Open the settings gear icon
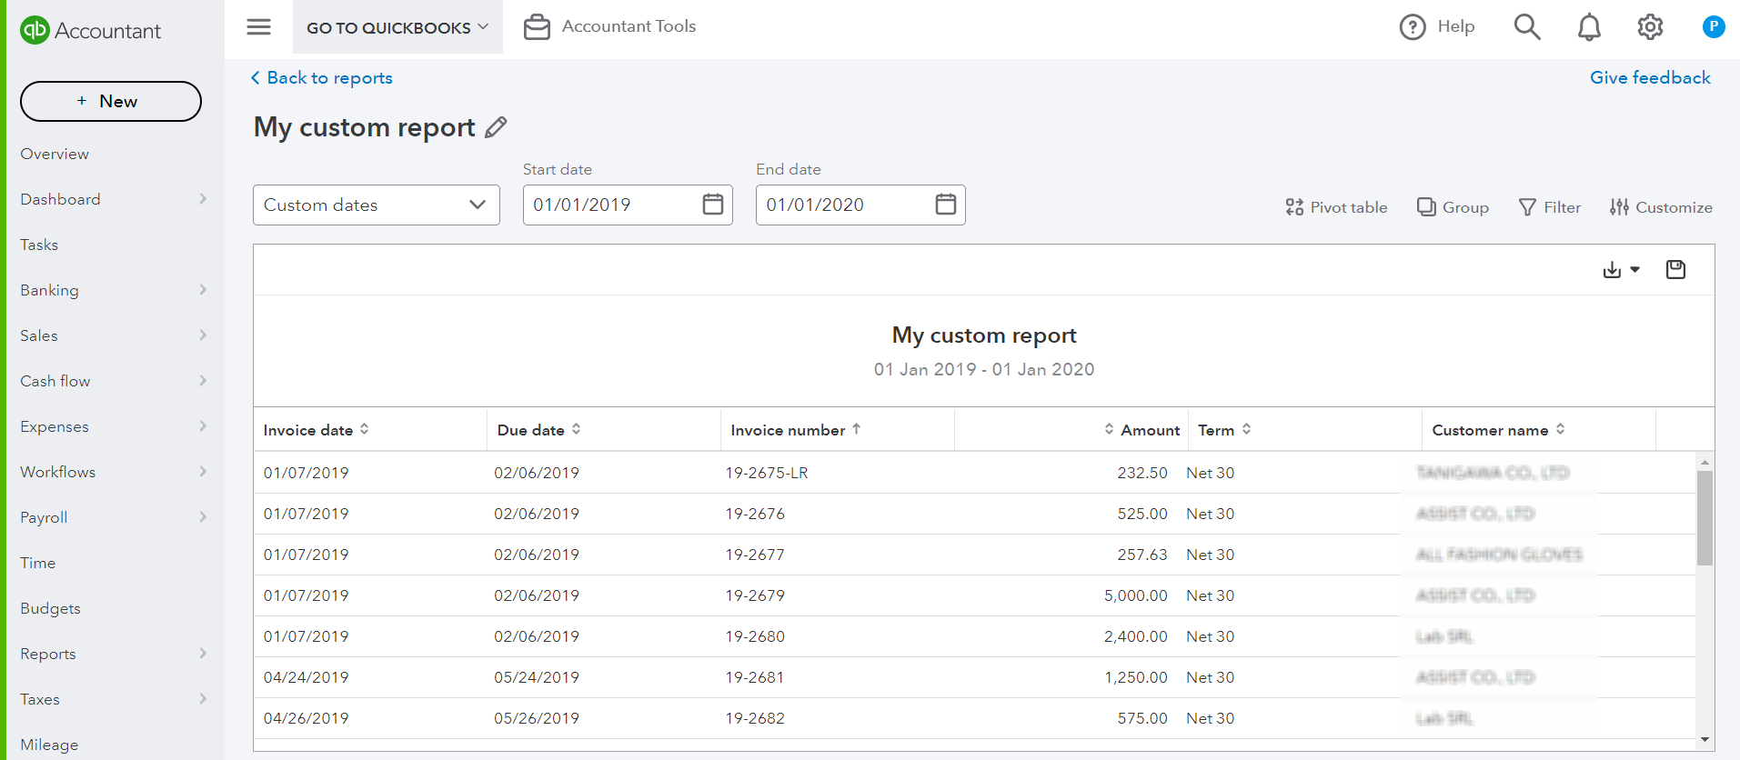1740x760 pixels. (x=1650, y=27)
